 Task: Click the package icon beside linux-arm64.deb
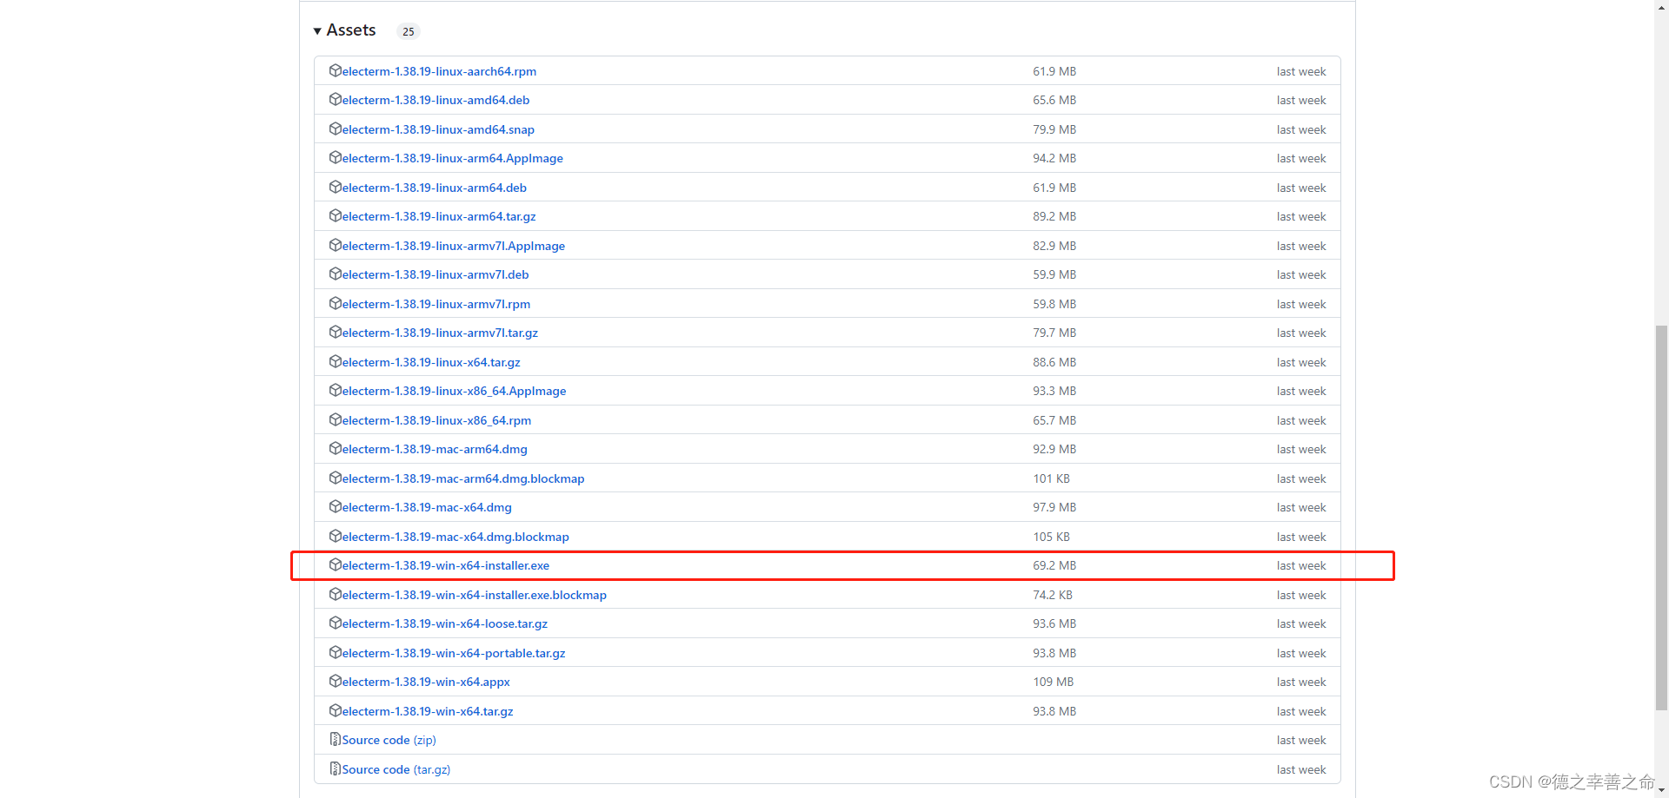(335, 187)
